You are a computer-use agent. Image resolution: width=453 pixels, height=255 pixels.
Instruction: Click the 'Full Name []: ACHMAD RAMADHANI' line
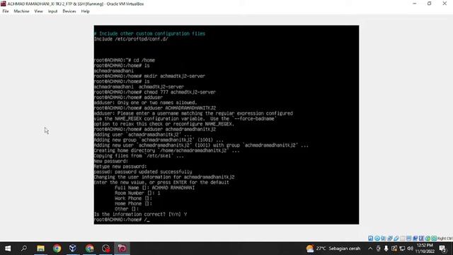tap(154, 188)
